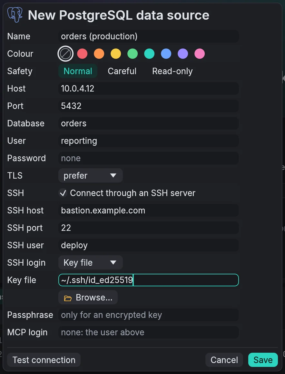The height and width of the screenshot is (374, 285).
Task: Click the New PostgreSQL data source title
Action: point(119,15)
